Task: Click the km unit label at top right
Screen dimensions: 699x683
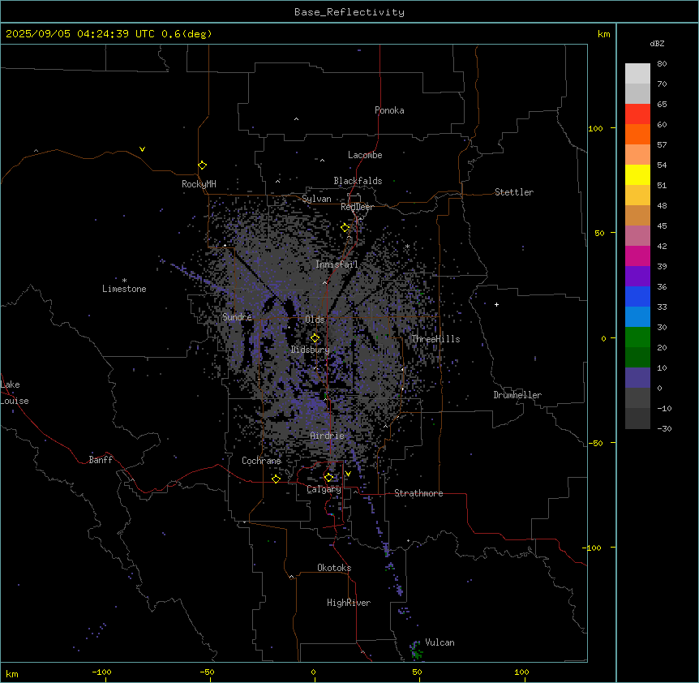Action: (x=603, y=34)
